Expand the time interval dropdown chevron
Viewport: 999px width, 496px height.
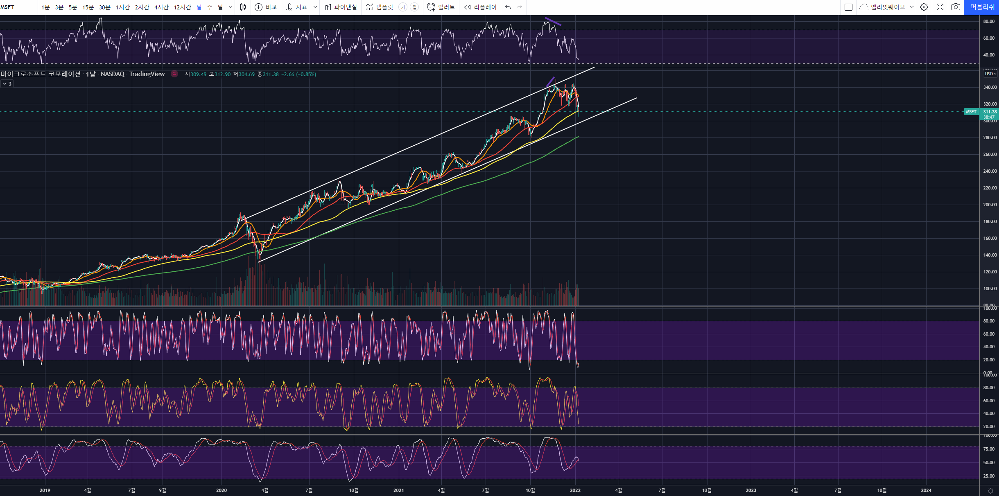pos(231,7)
